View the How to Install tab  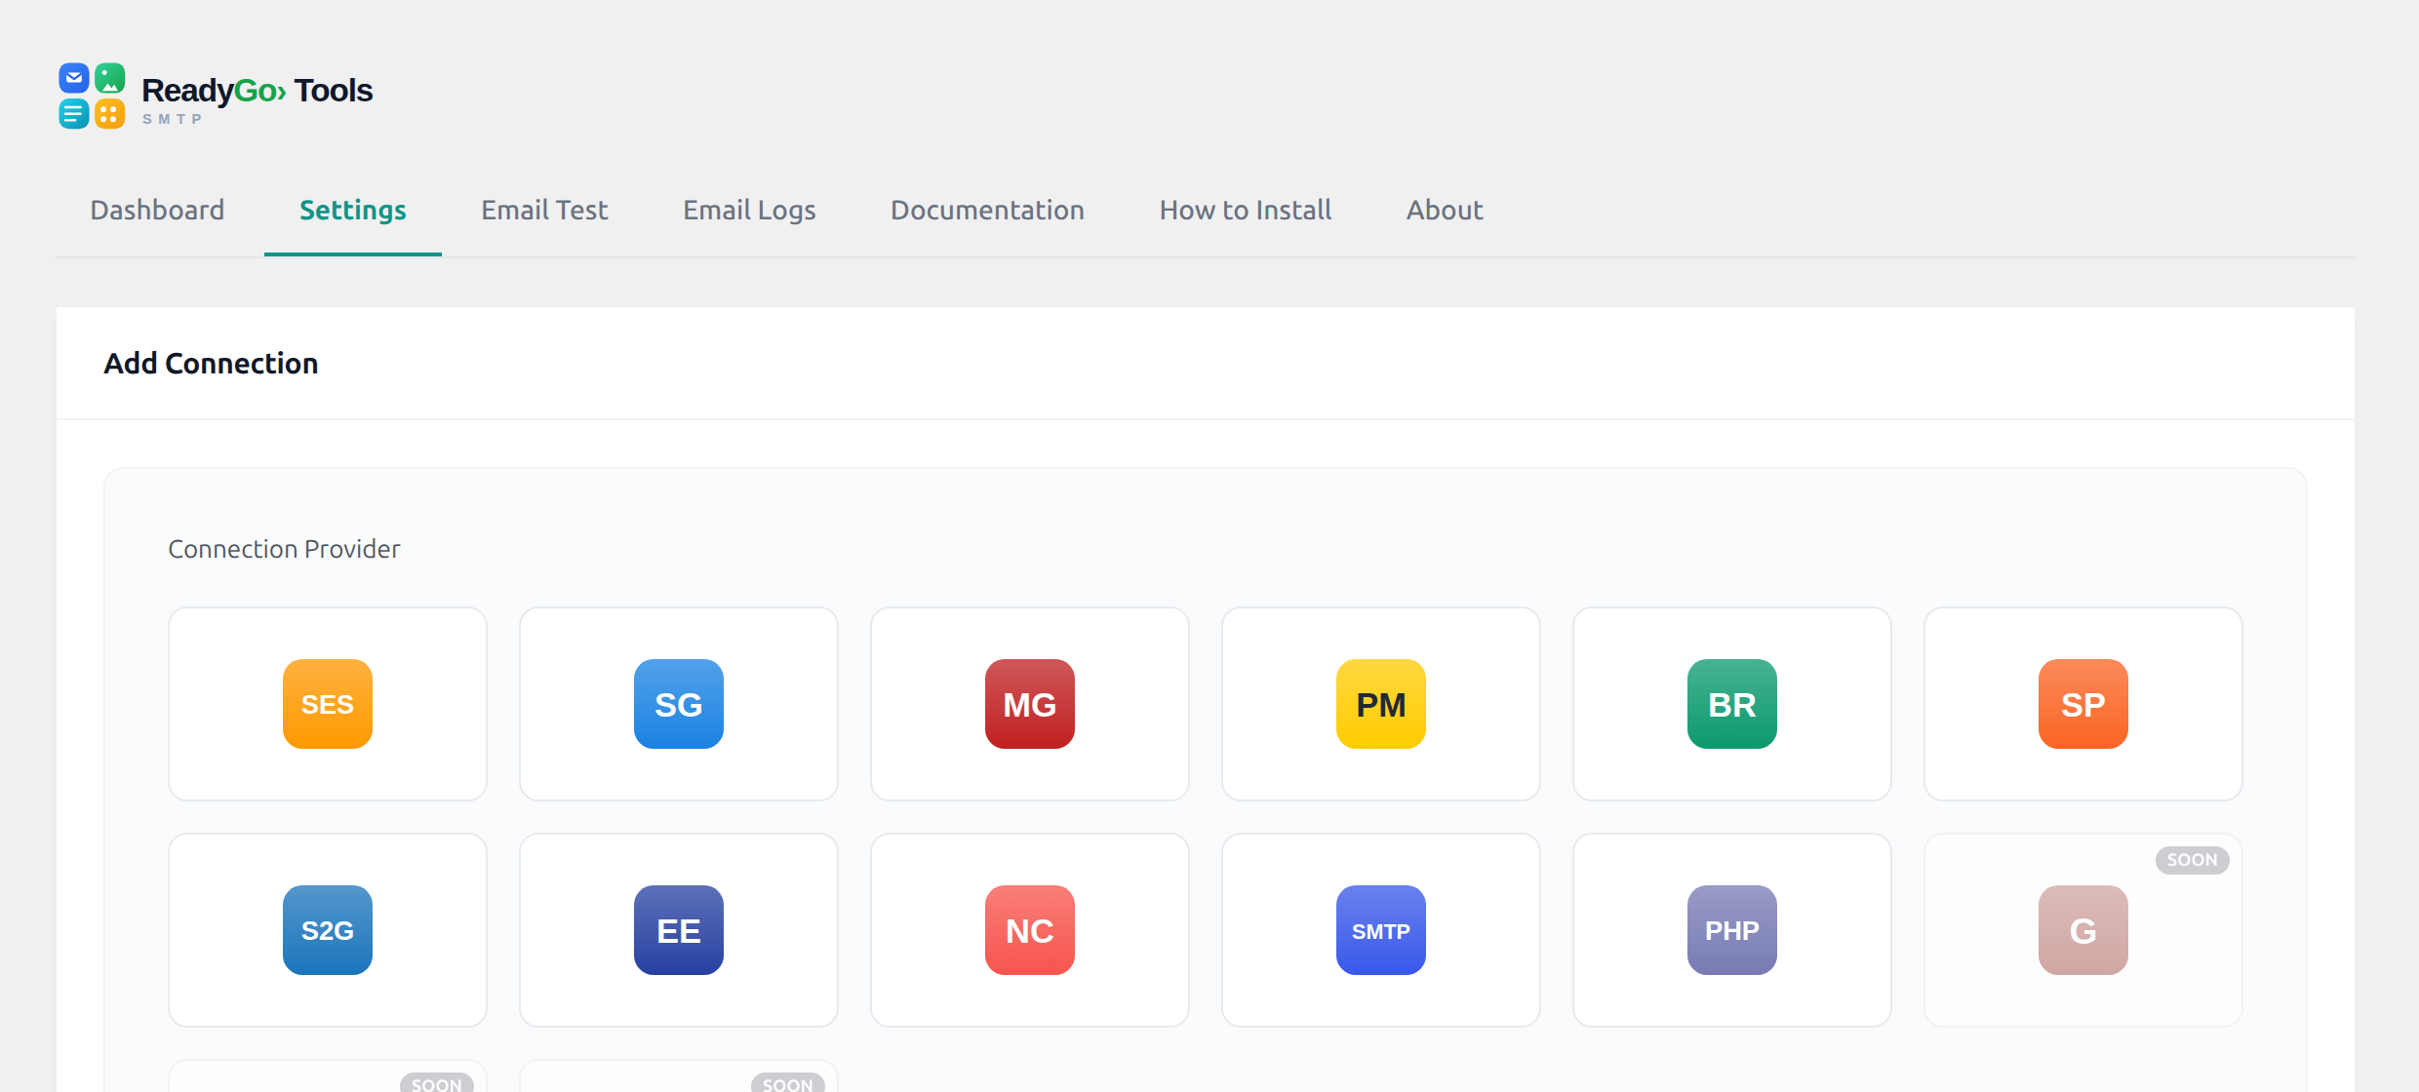1245,210
